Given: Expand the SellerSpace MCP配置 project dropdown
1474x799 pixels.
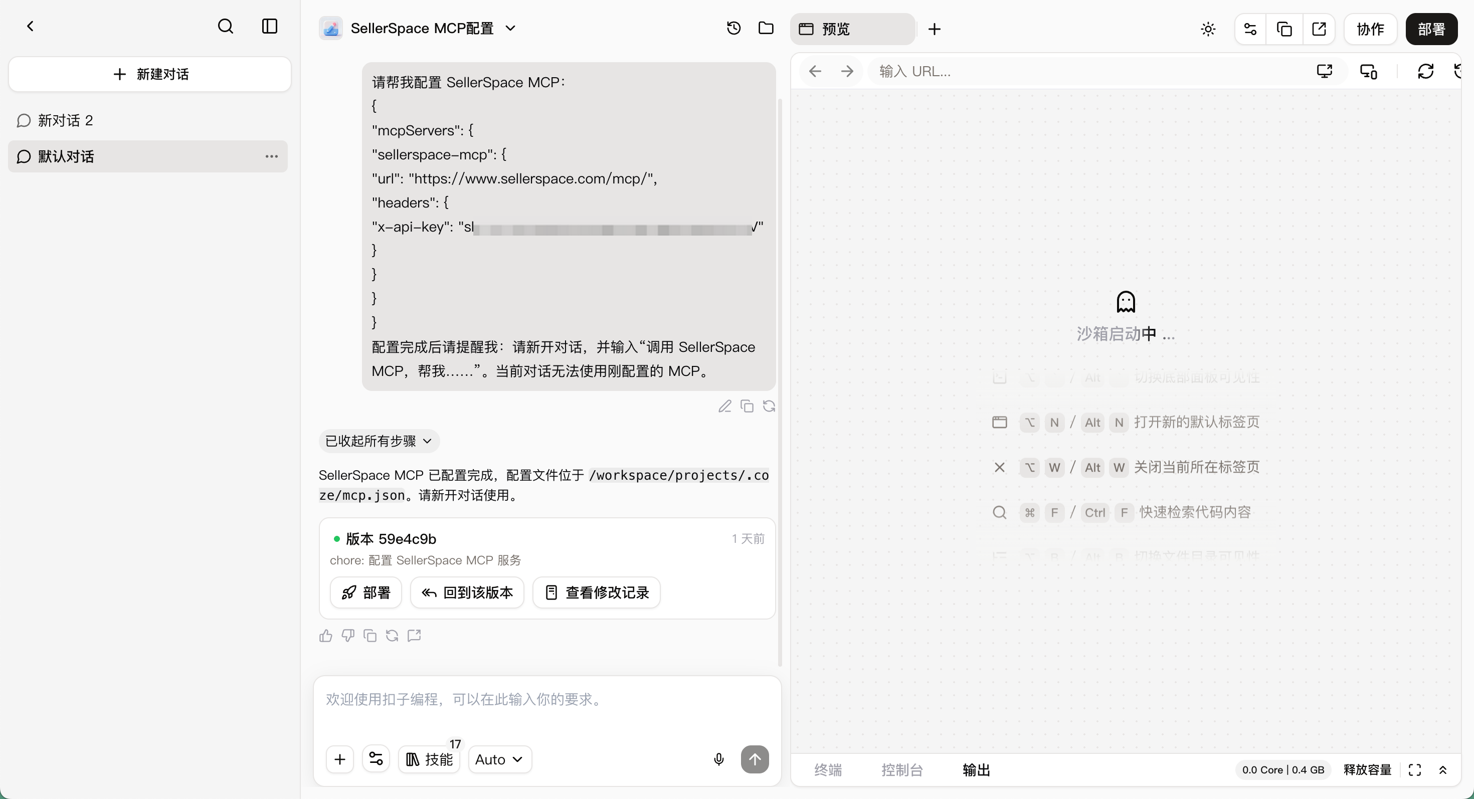Looking at the screenshot, I should 511,28.
